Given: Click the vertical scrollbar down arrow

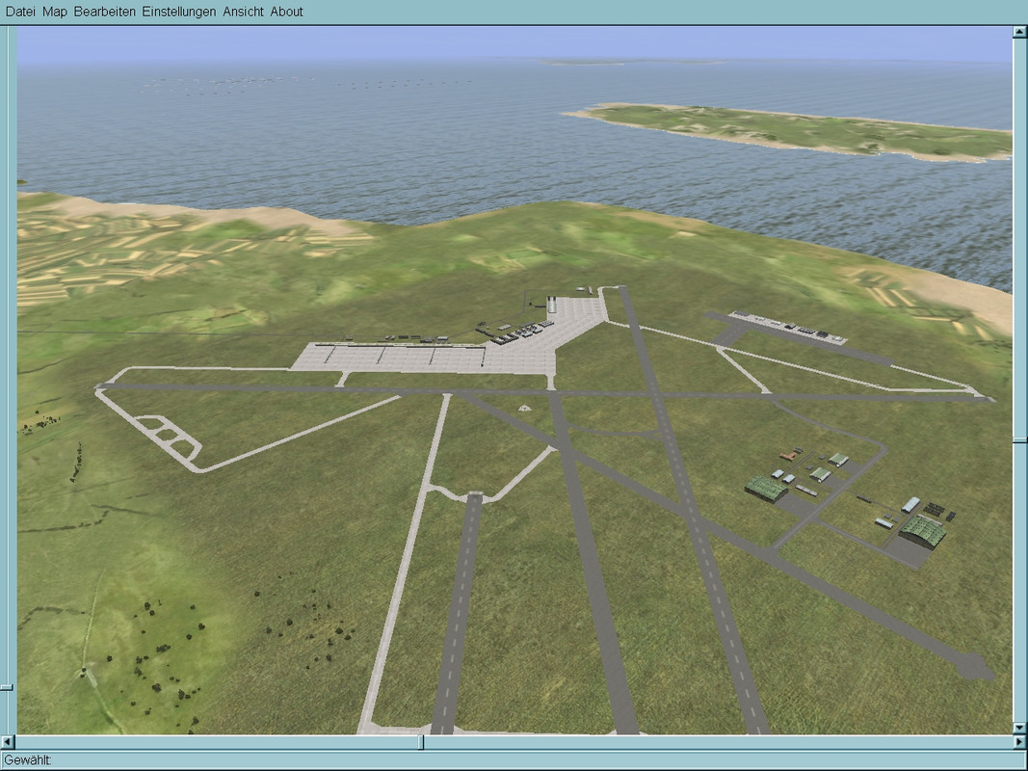Looking at the screenshot, I should (1020, 727).
